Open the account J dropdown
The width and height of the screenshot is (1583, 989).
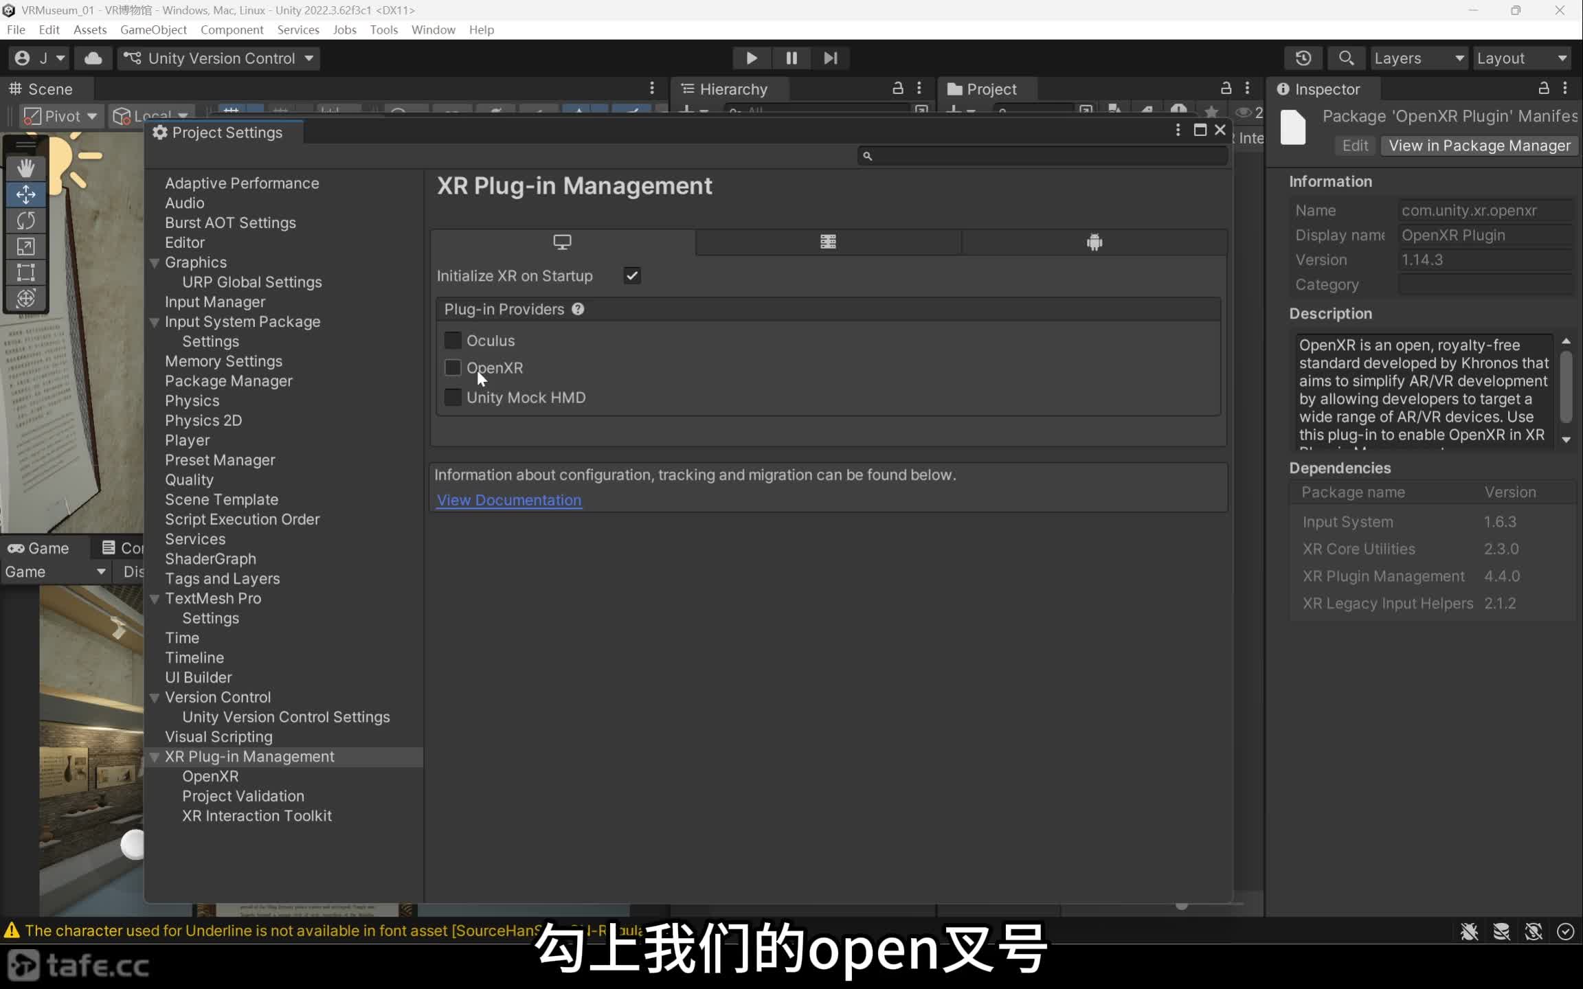point(41,58)
